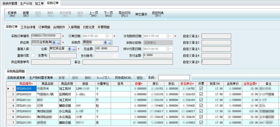The width and height of the screenshot is (280, 127).
Task: Click the plus icon next to 采购员 field
Action: coord(105,43)
